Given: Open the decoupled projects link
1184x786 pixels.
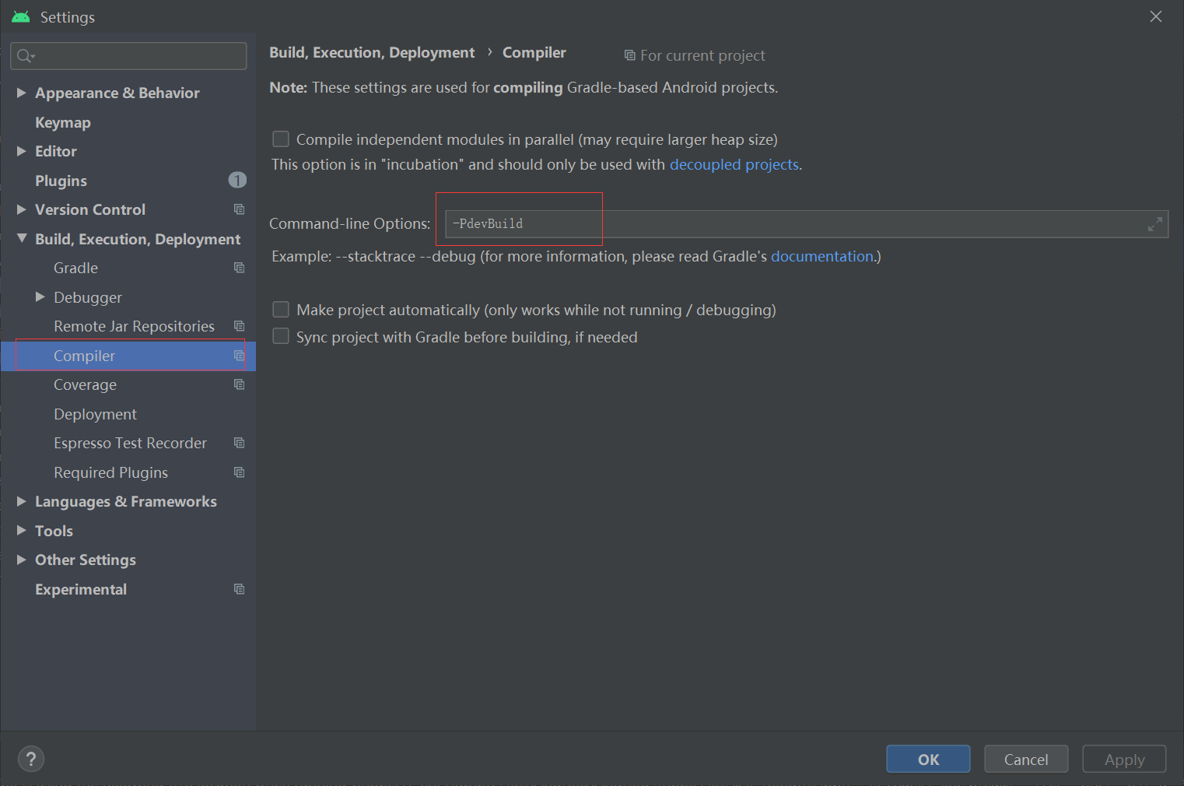Looking at the screenshot, I should pyautogui.click(x=734, y=164).
